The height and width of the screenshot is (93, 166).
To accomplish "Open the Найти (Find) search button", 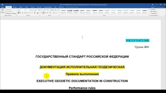I will (154, 9).
